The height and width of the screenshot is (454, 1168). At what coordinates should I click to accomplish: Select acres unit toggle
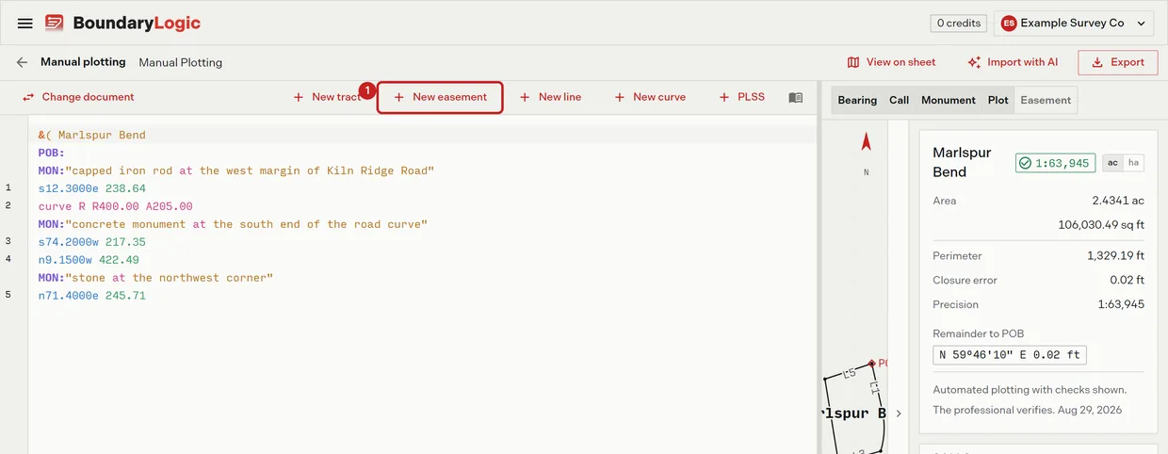click(x=1112, y=163)
